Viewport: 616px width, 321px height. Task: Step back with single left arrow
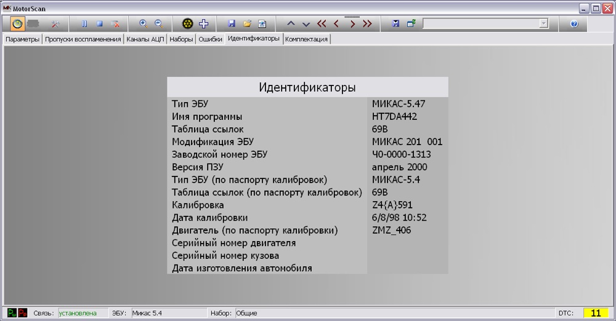(x=336, y=24)
